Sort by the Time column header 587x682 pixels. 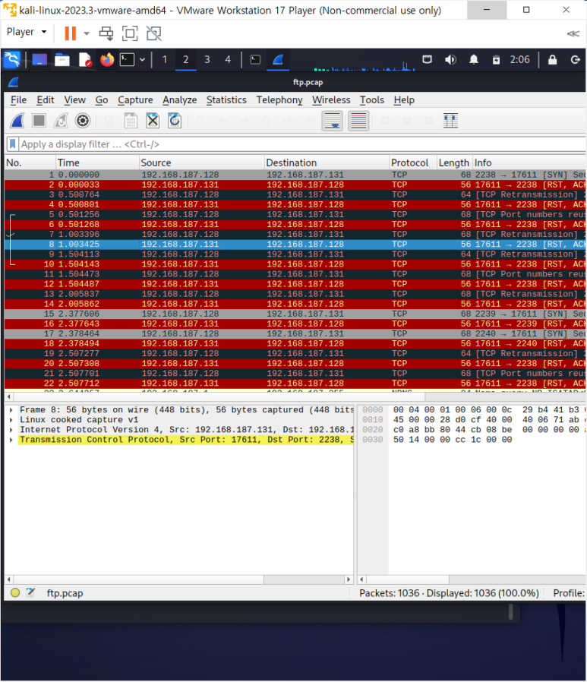click(x=97, y=163)
